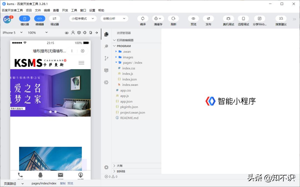The width and height of the screenshot is (300, 187).
Task: Open the search icon in the left activity bar
Action: pos(106,46)
